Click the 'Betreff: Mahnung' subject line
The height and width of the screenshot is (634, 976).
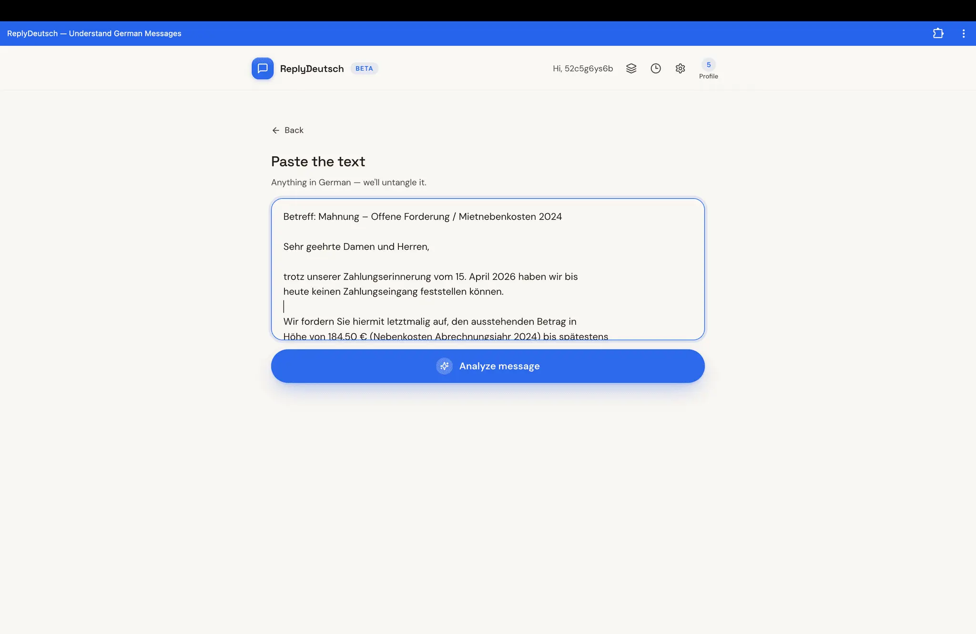pos(422,216)
